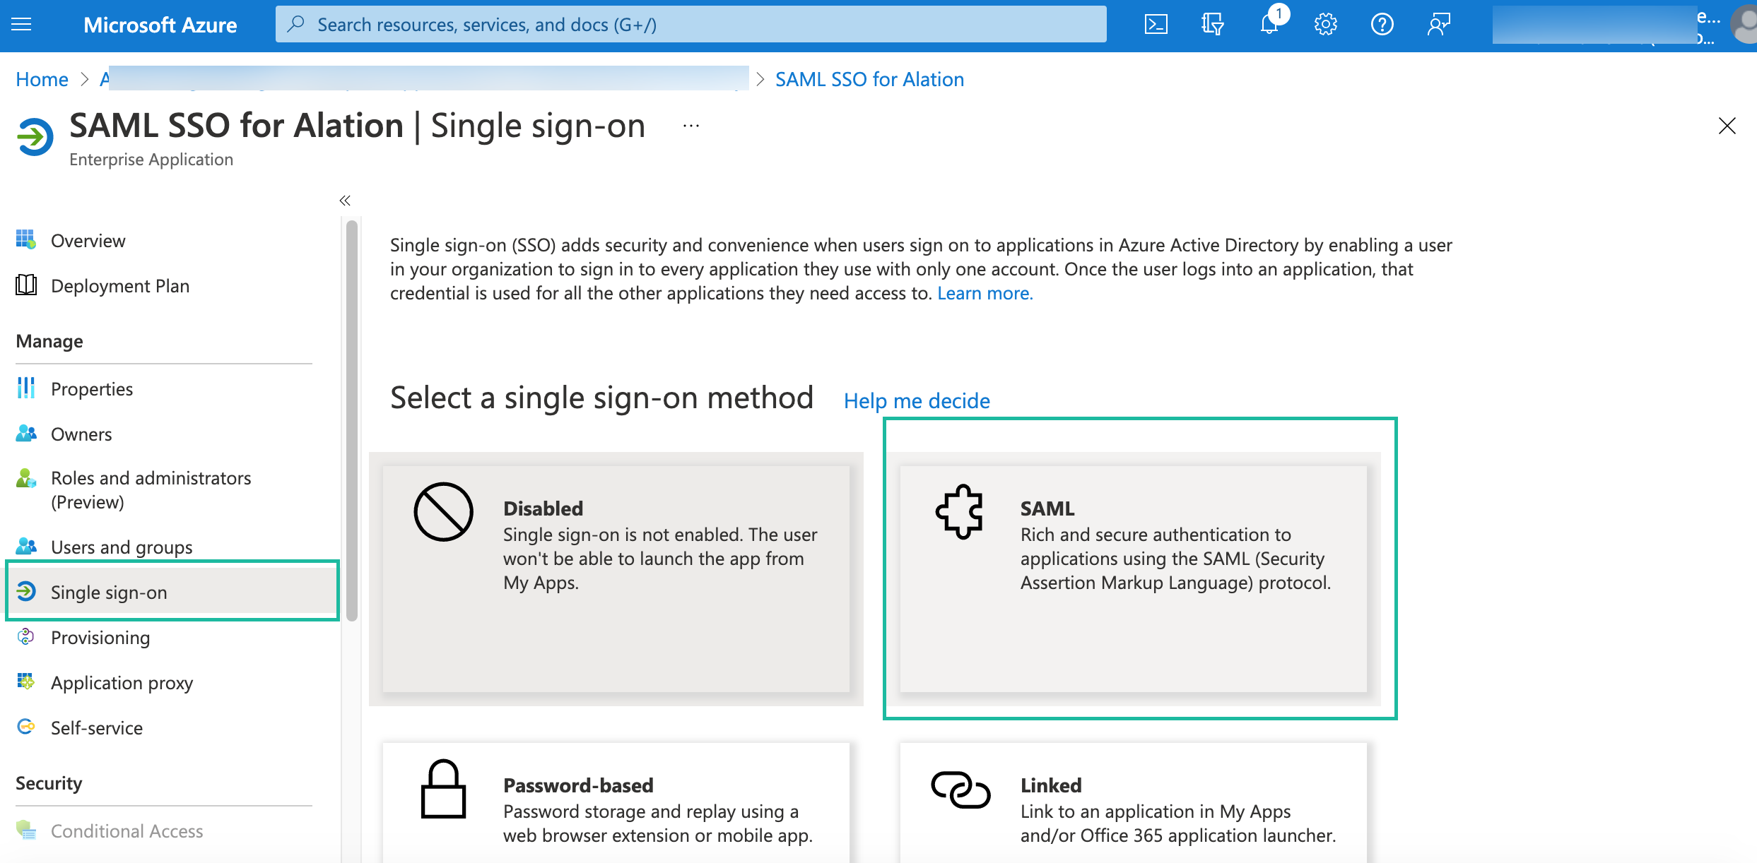Click the Microsoft Azure logo text
Viewport: 1757px width, 863px height.
160,25
